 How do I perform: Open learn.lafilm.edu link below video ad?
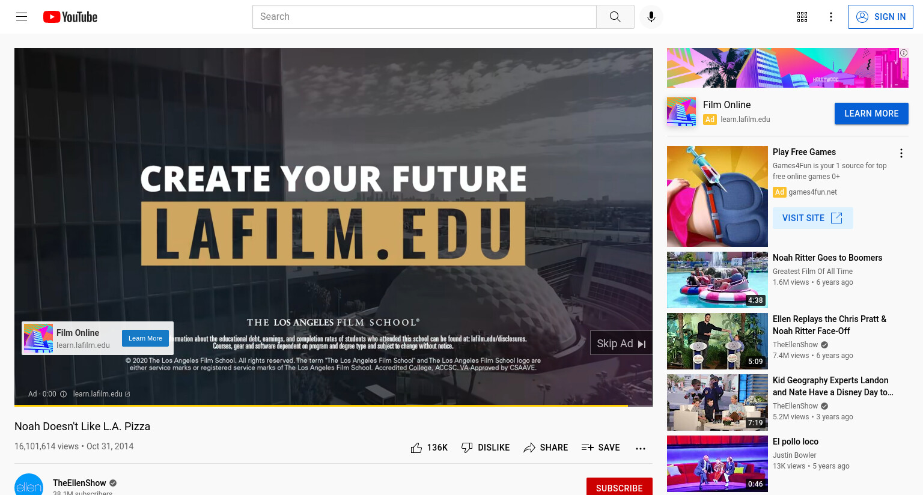102,394
